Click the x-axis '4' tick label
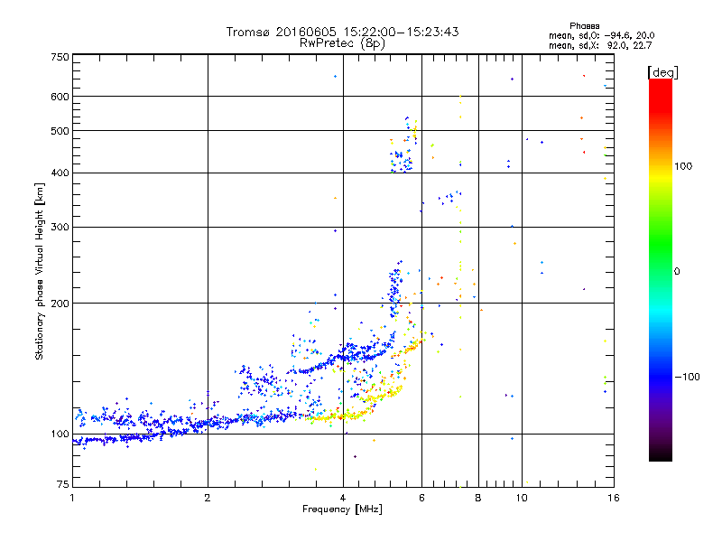Image resolution: width=722 pixels, height=542 pixels. (343, 498)
